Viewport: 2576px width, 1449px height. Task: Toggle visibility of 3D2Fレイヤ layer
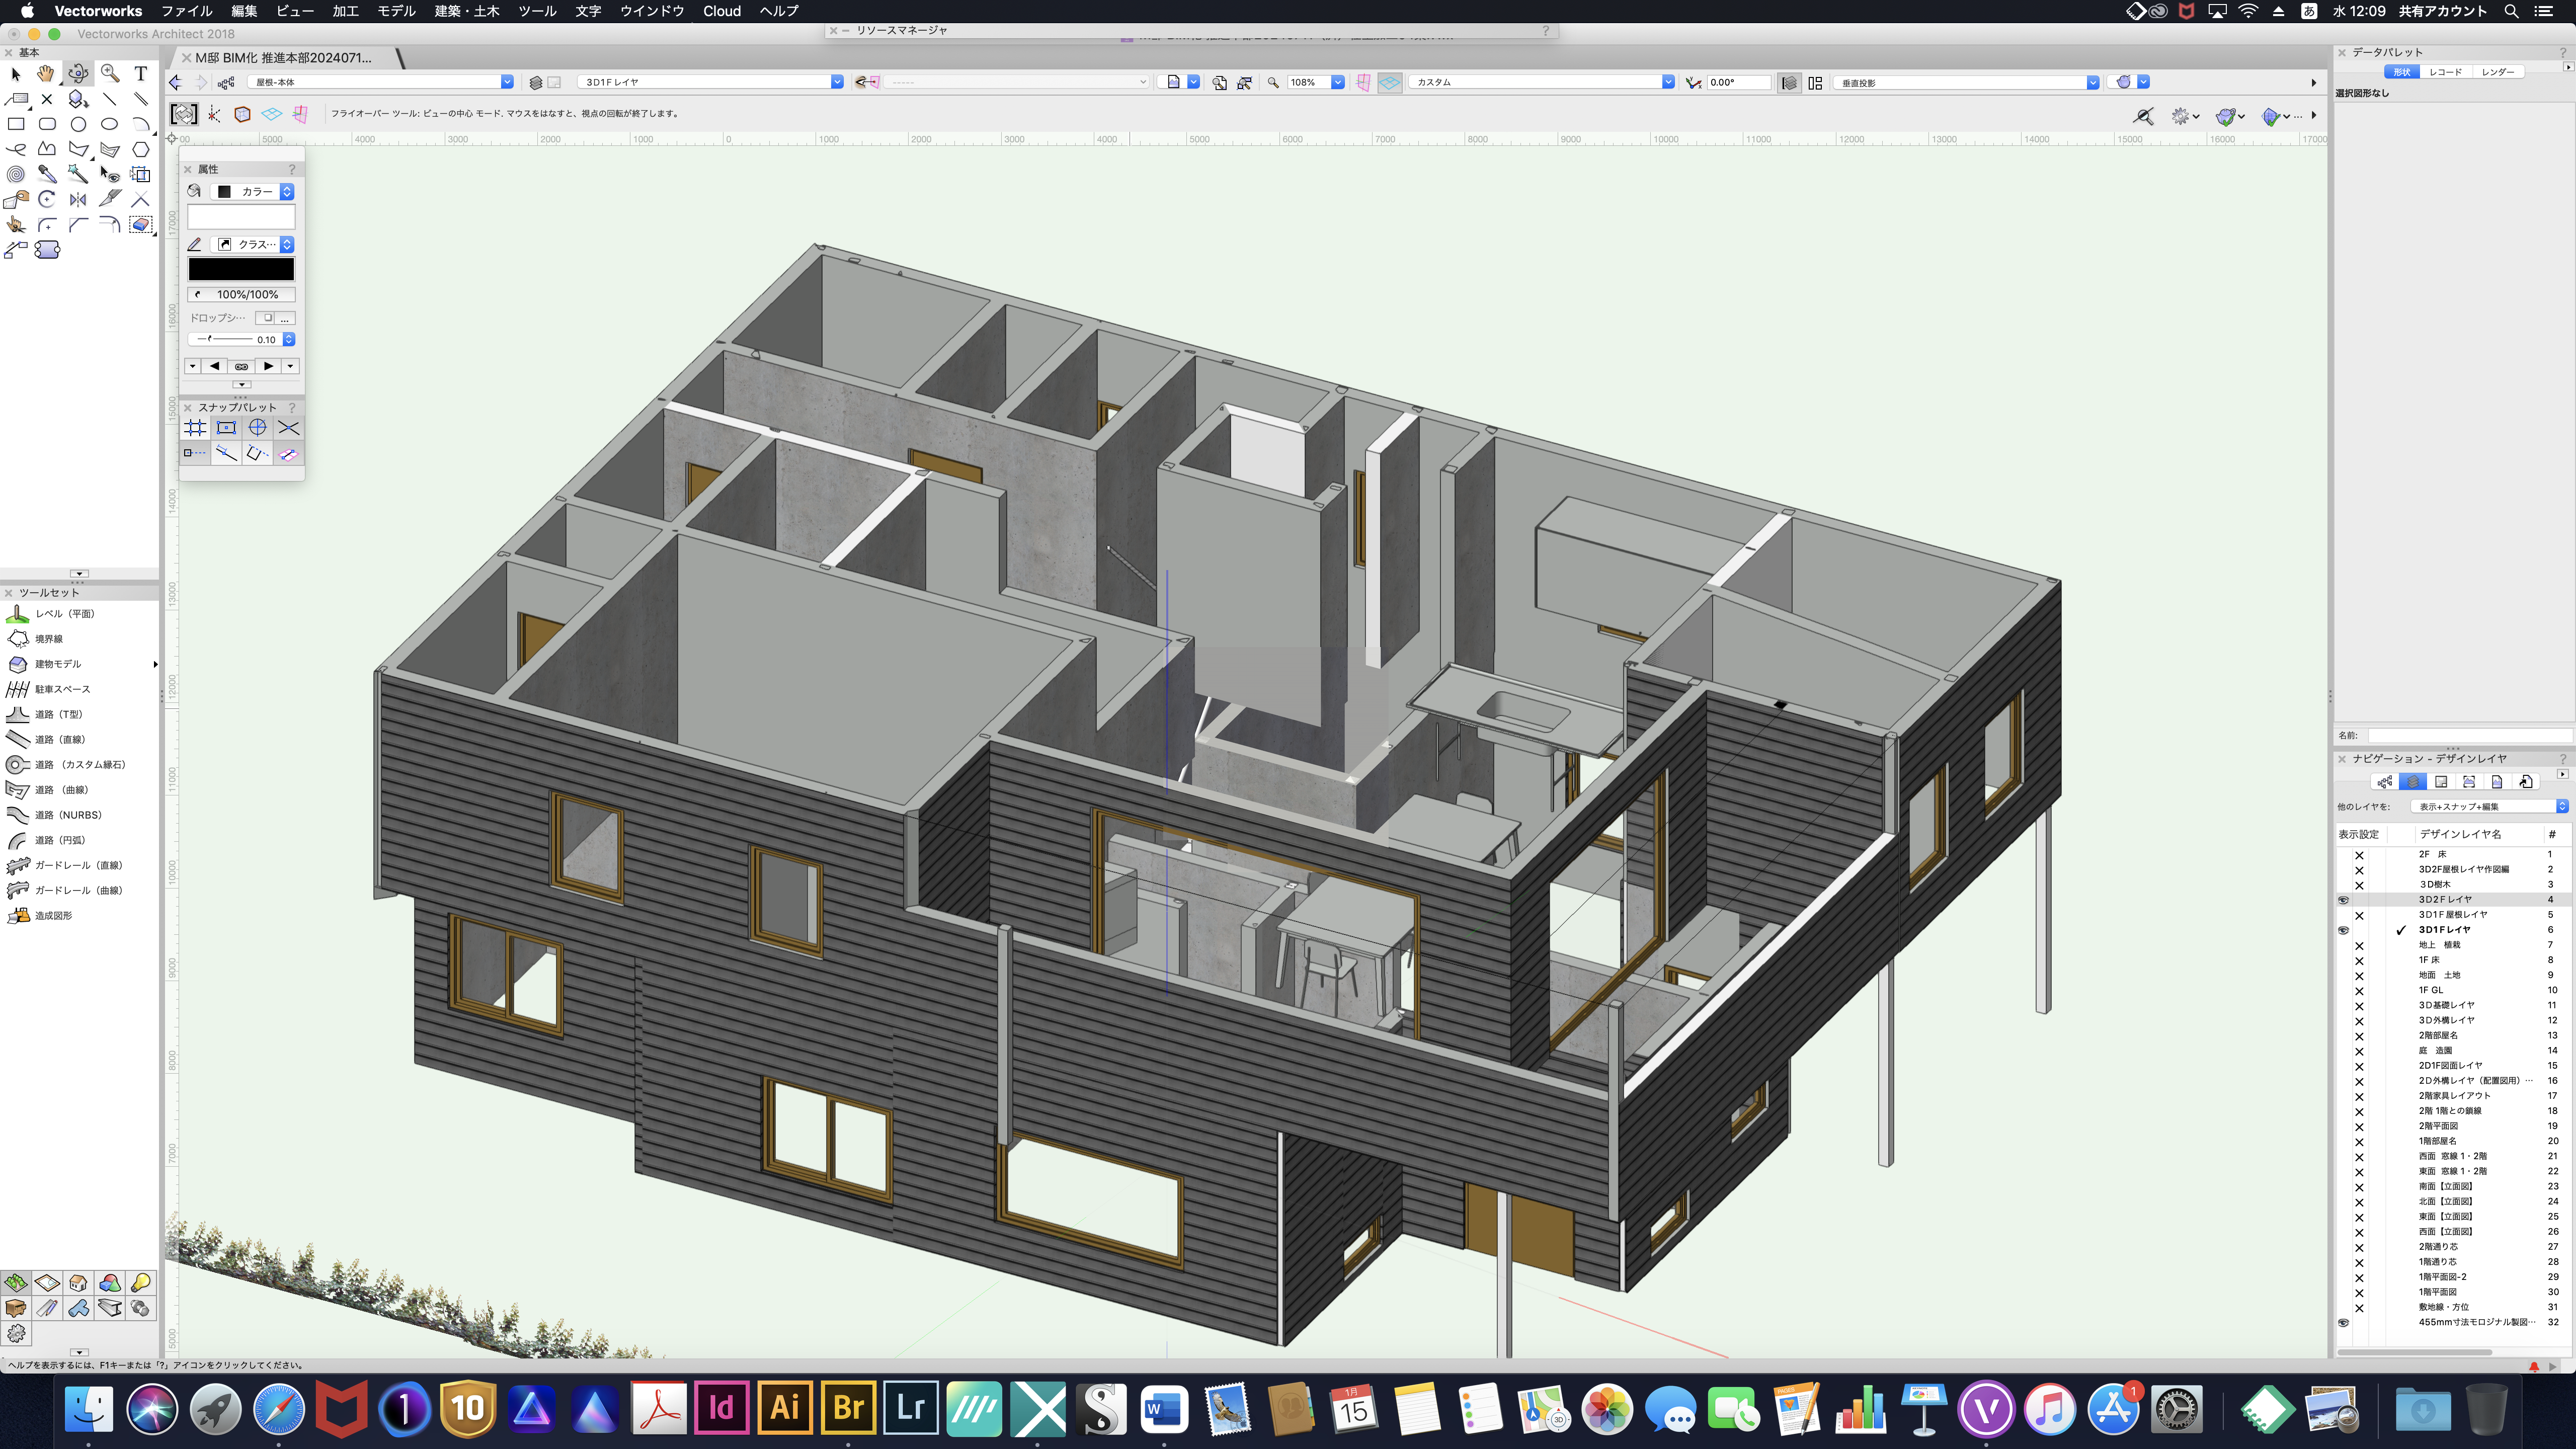pos(2343,899)
